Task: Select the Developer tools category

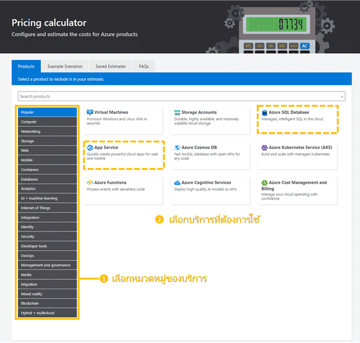Action: pos(47,246)
